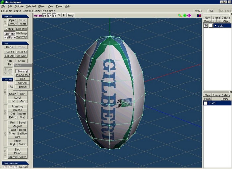The width and height of the screenshot is (232, 169).
Task: Collapse the obj1 triangle expander
Action: [x=215, y=26]
